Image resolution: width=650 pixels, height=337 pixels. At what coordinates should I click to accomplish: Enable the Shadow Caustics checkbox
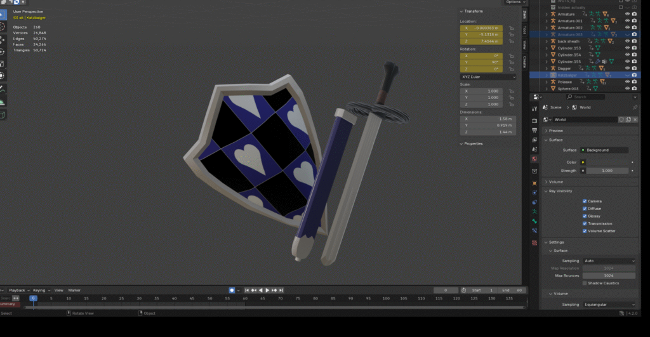[585, 283]
